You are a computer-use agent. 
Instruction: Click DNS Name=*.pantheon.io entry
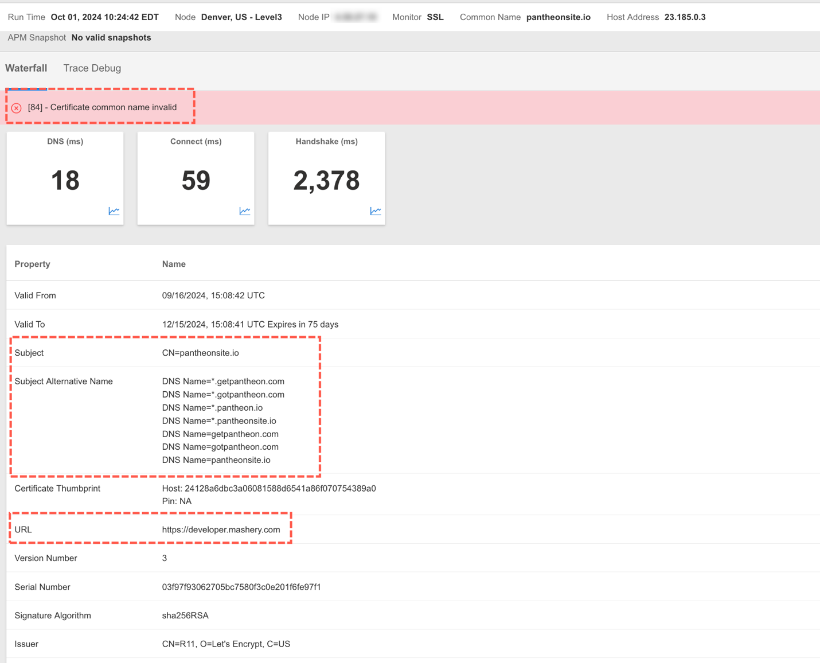click(212, 408)
